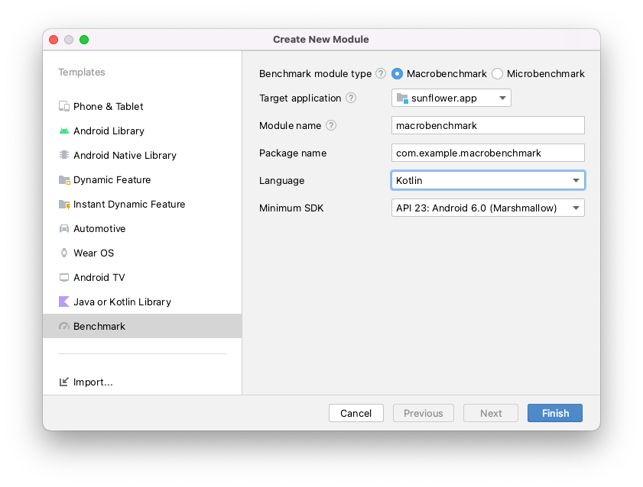Open help for Target application
Screen dimensions: 643x487
point(351,98)
